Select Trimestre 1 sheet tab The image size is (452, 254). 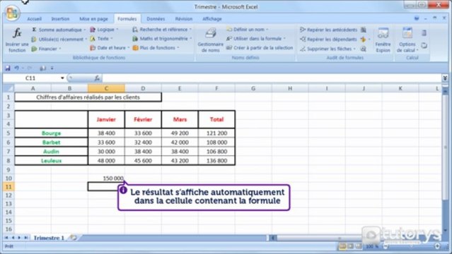coord(49,238)
